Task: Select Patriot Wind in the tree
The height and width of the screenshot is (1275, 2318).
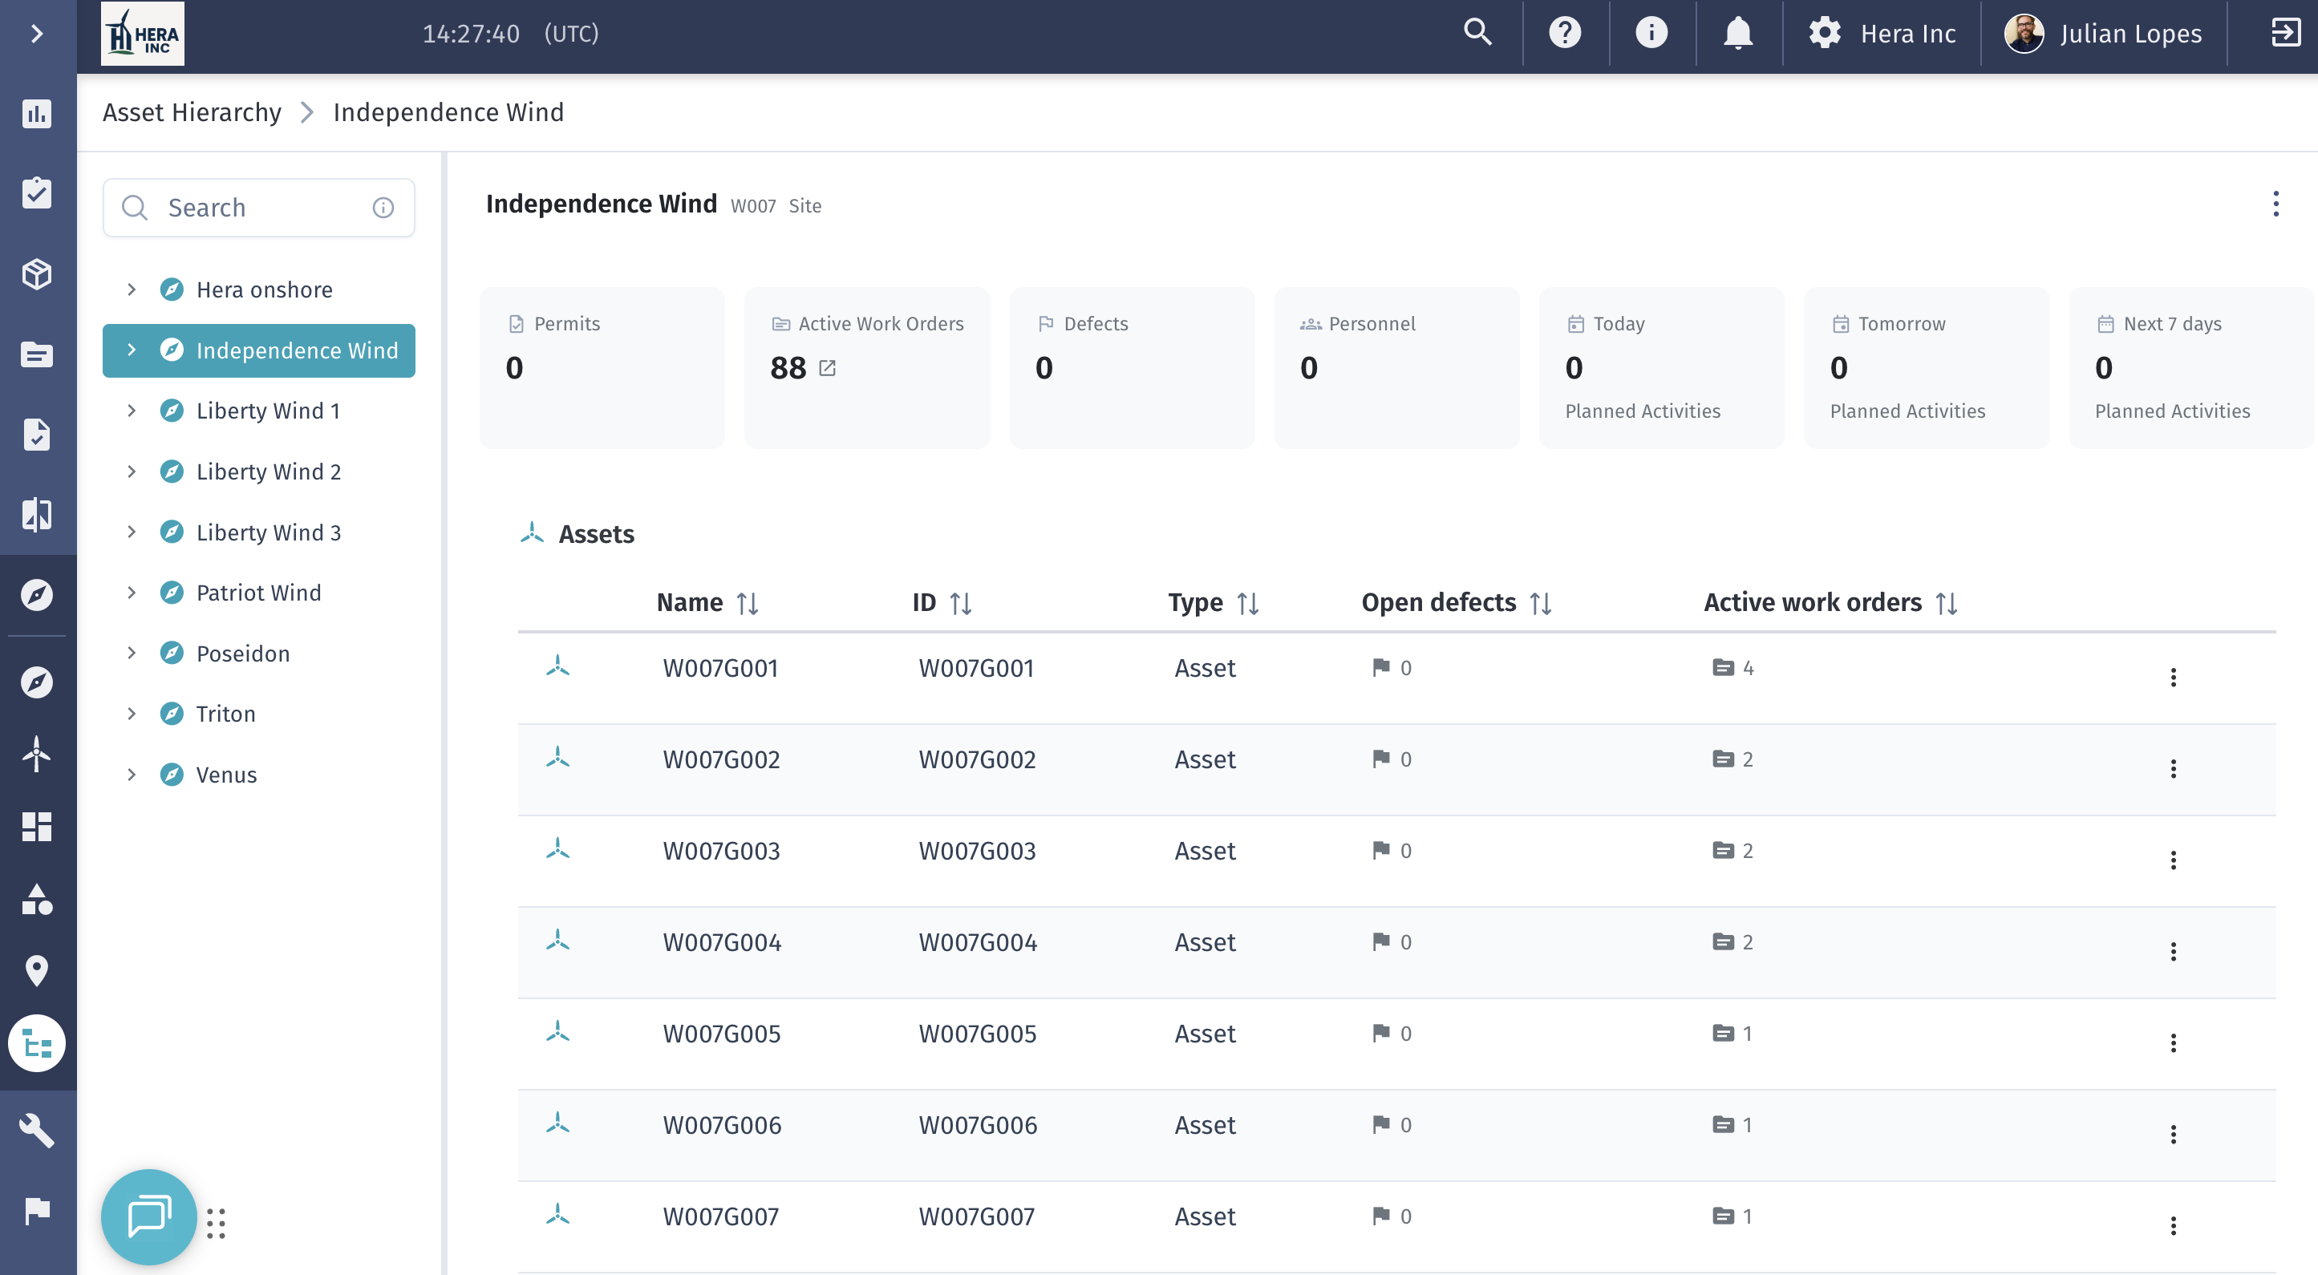Action: (258, 592)
